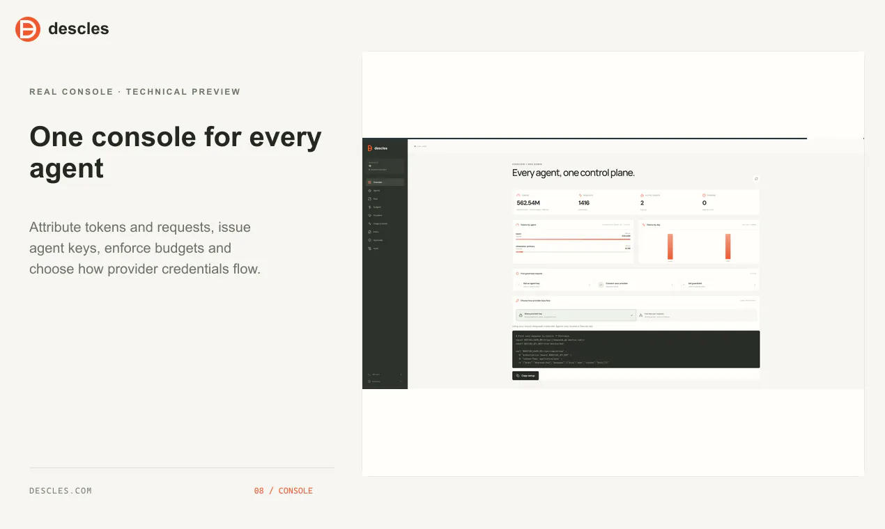This screenshot has width=885, height=529.
Task: Select the Use key per request option
Action: tap(697, 315)
